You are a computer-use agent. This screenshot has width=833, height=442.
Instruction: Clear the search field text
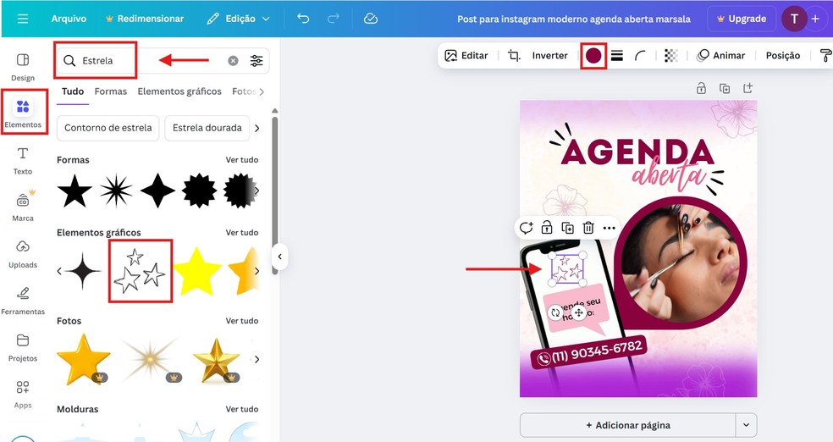pos(233,61)
